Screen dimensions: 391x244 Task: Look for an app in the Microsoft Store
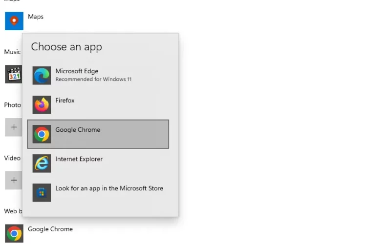[x=98, y=193]
